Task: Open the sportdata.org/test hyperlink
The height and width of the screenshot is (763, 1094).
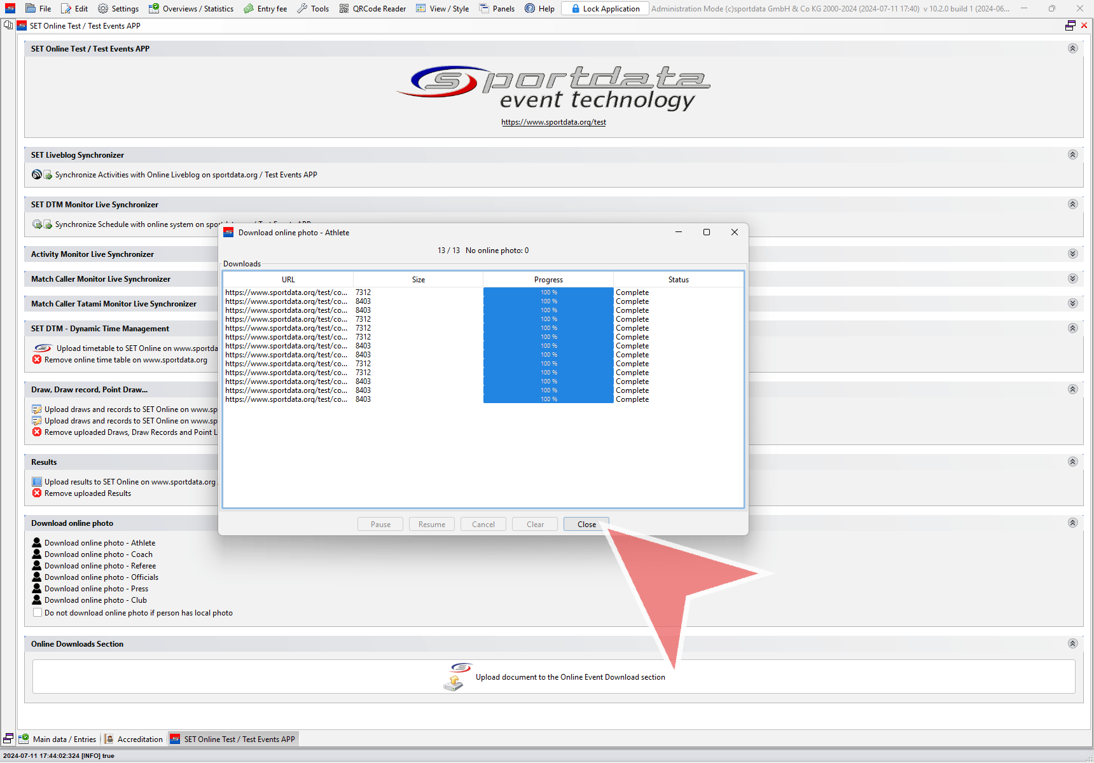Action: tap(553, 122)
